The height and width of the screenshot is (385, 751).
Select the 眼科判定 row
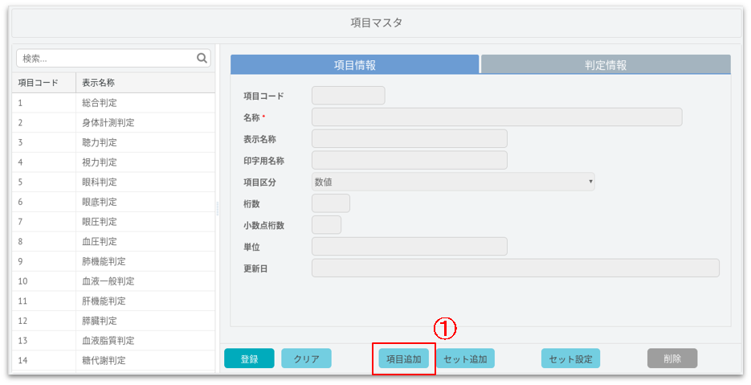click(x=113, y=182)
